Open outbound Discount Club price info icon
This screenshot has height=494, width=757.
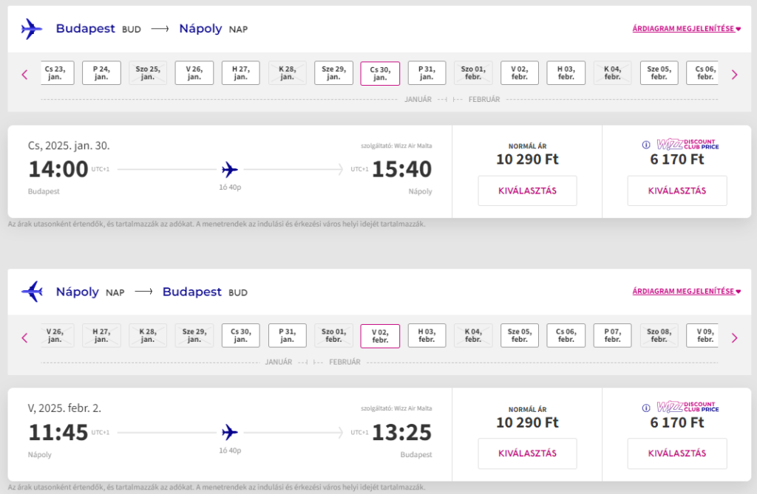tap(646, 145)
